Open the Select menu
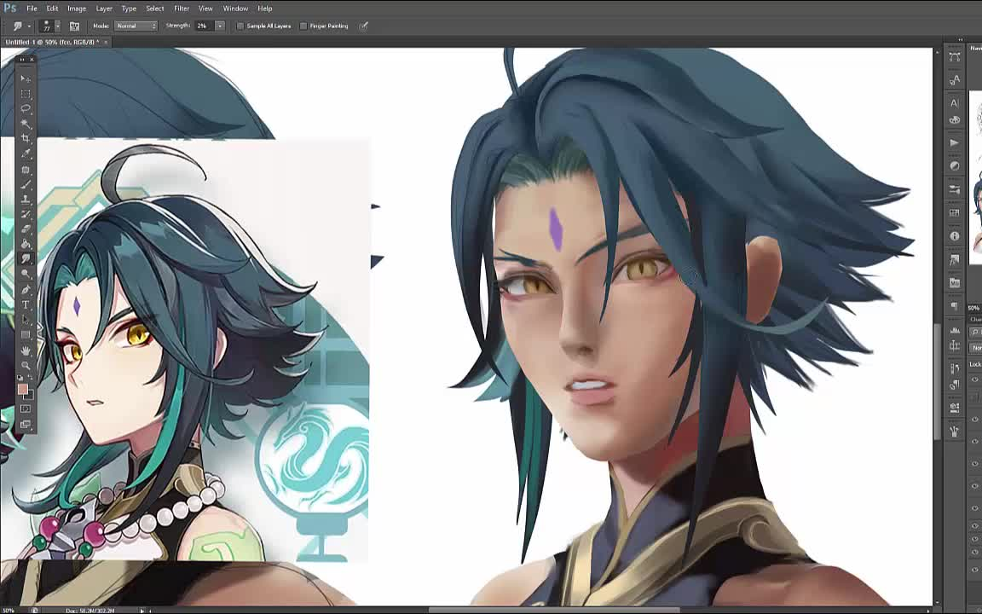 tap(154, 9)
